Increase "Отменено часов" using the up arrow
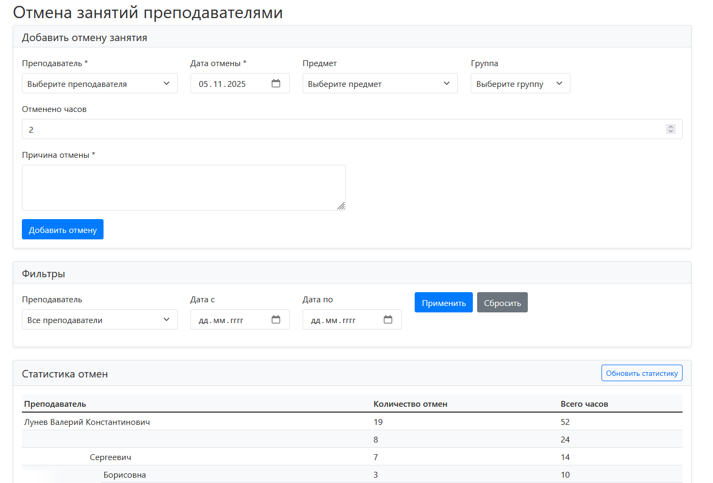The image size is (713, 483). pos(670,126)
